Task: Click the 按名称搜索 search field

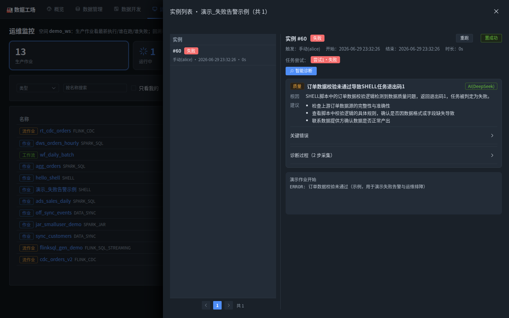Action: [x=95, y=88]
